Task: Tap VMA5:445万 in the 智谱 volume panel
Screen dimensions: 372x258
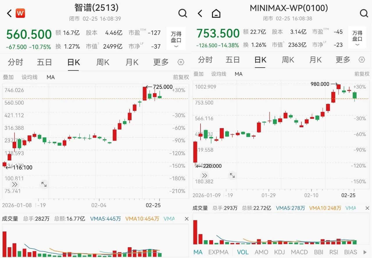Action: pos(105,219)
